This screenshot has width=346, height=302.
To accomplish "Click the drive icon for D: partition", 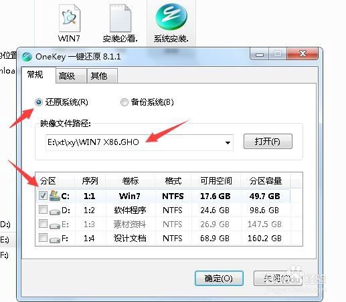I will [x=55, y=212].
